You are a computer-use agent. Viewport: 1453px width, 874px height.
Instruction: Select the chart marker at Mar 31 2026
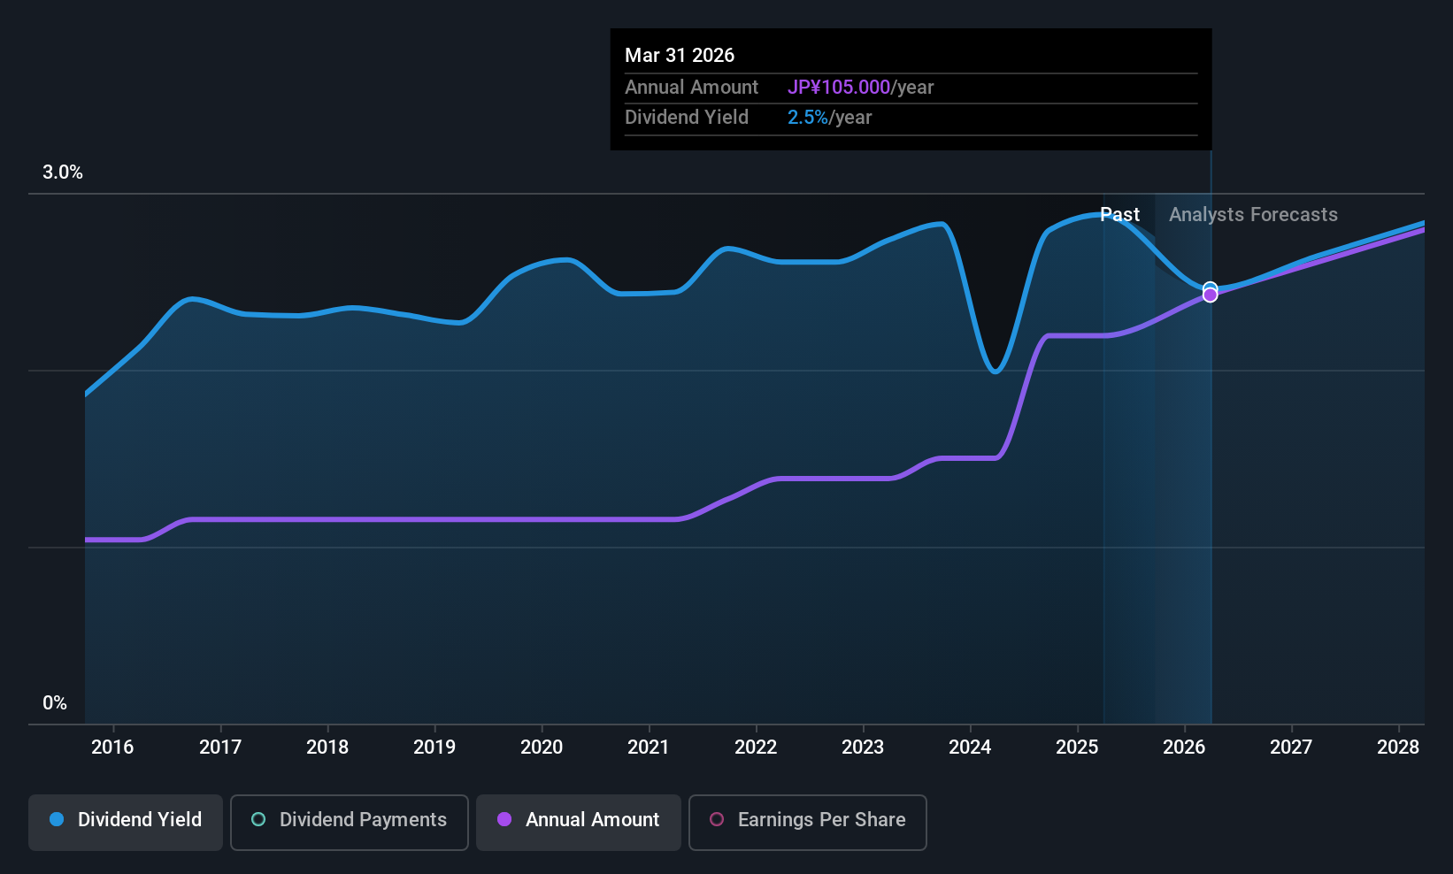[x=1210, y=288]
